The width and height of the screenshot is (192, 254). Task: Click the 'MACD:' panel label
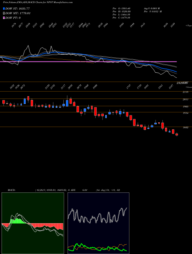click(12, 190)
